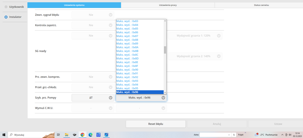
Task: Click the Windows Start button
Action: [x=4, y=135]
